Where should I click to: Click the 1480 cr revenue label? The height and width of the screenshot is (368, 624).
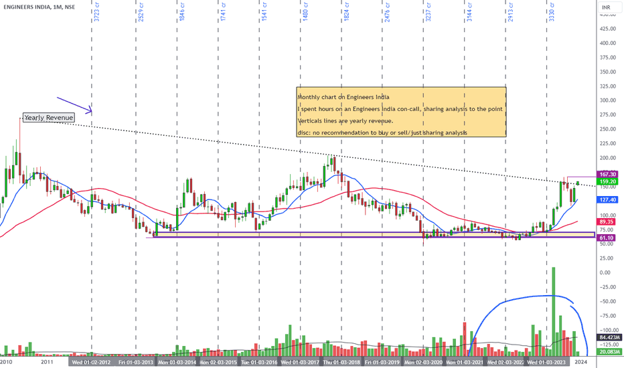pyautogui.click(x=305, y=11)
